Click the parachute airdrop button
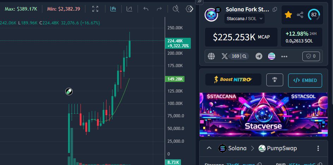The height and width of the screenshot is (165, 333). pyautogui.click(x=274, y=80)
